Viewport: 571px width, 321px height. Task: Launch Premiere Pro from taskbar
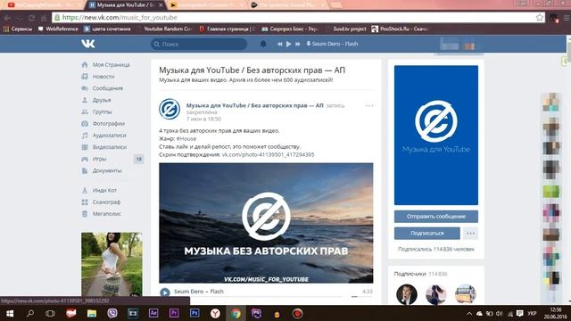[x=174, y=313]
